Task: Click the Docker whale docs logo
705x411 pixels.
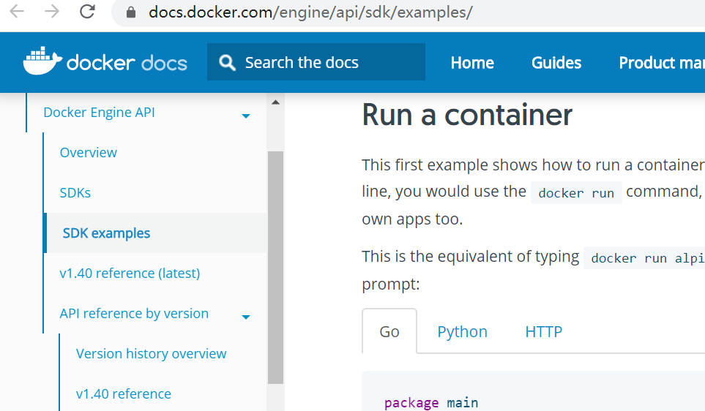Action: click(x=105, y=62)
